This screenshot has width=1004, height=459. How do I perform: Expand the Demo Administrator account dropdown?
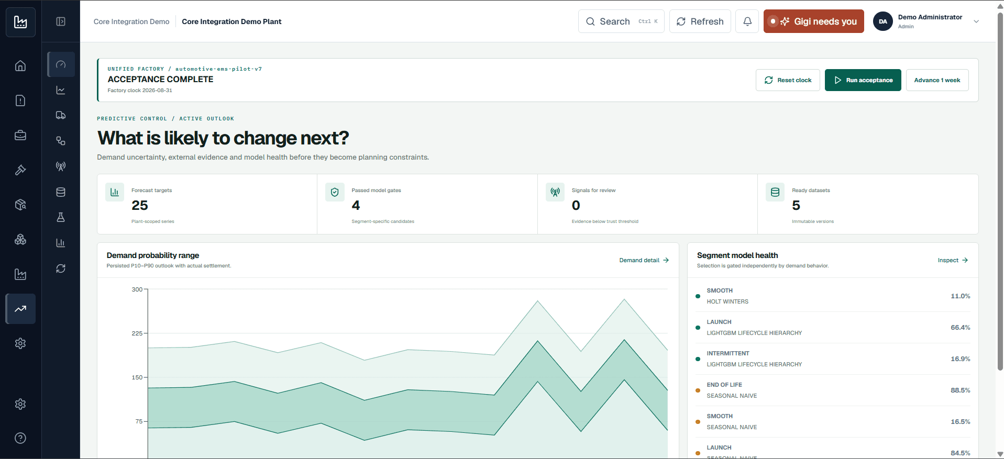point(976,21)
